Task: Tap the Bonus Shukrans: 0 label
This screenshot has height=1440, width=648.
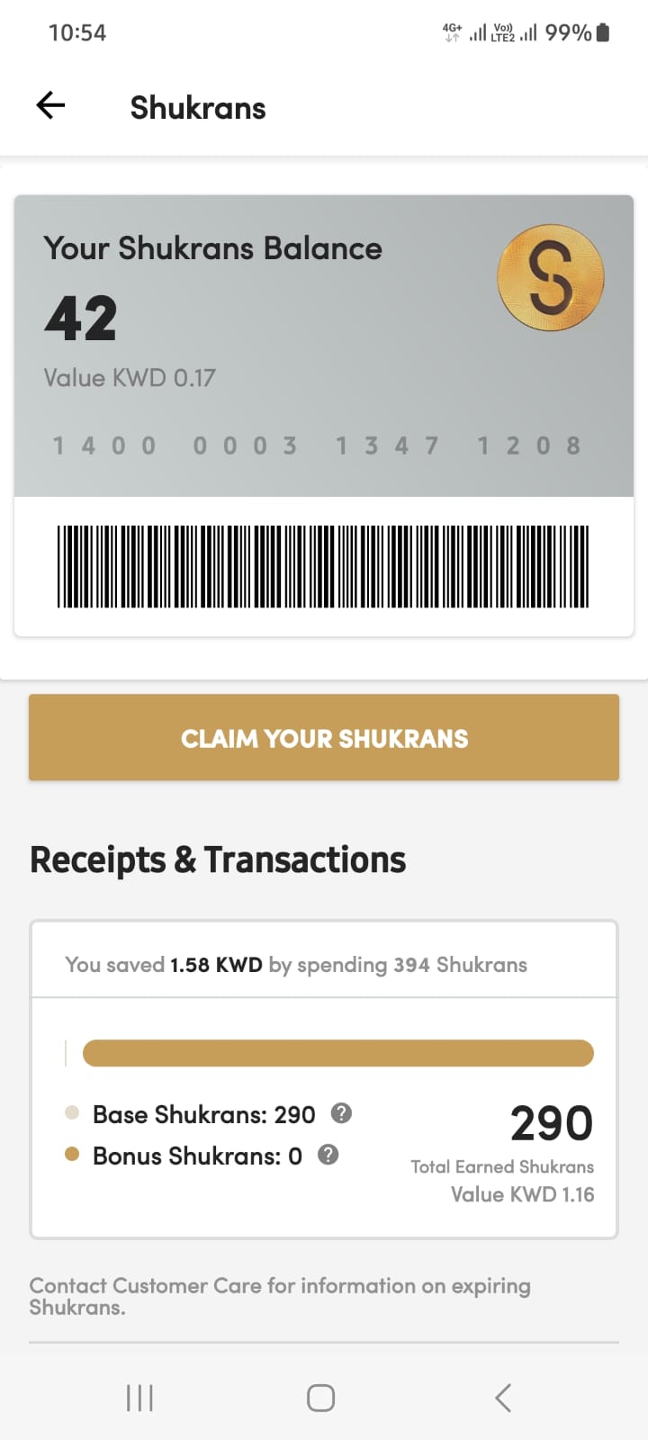Action: pos(197,1156)
